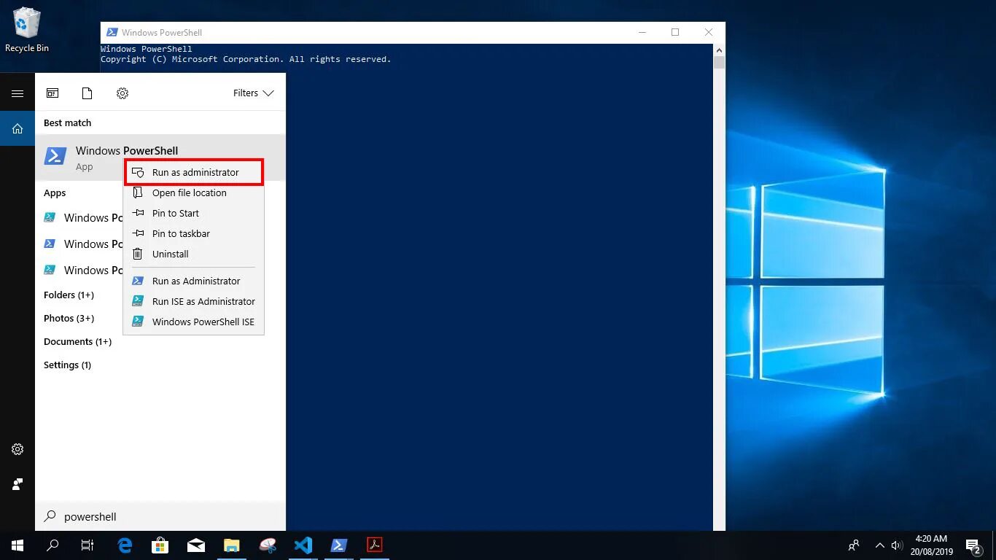Open the People icon in the system tray
The image size is (996, 560).
(x=853, y=545)
